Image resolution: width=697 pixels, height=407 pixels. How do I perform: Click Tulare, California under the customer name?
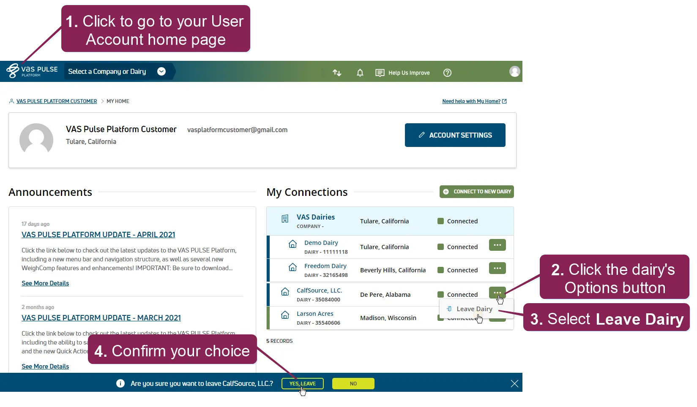pos(91,142)
